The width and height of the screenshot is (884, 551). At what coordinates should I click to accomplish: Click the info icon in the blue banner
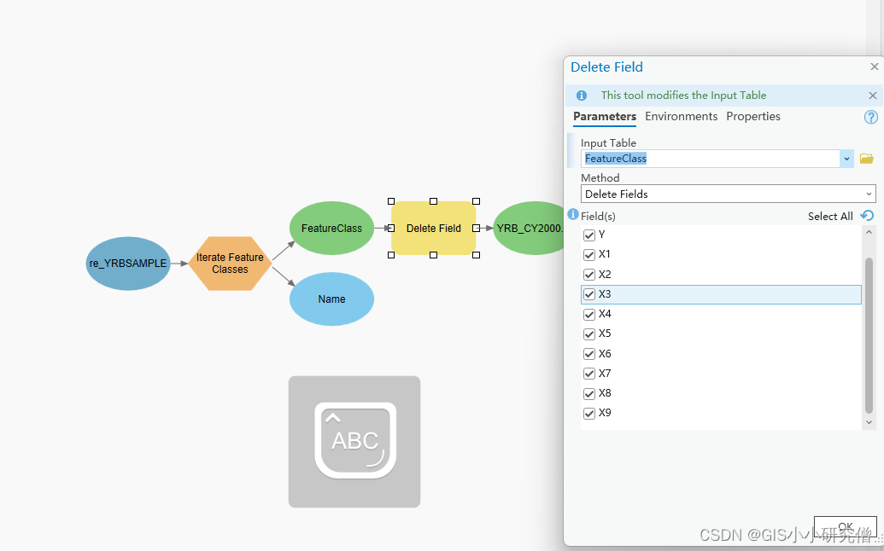[582, 96]
